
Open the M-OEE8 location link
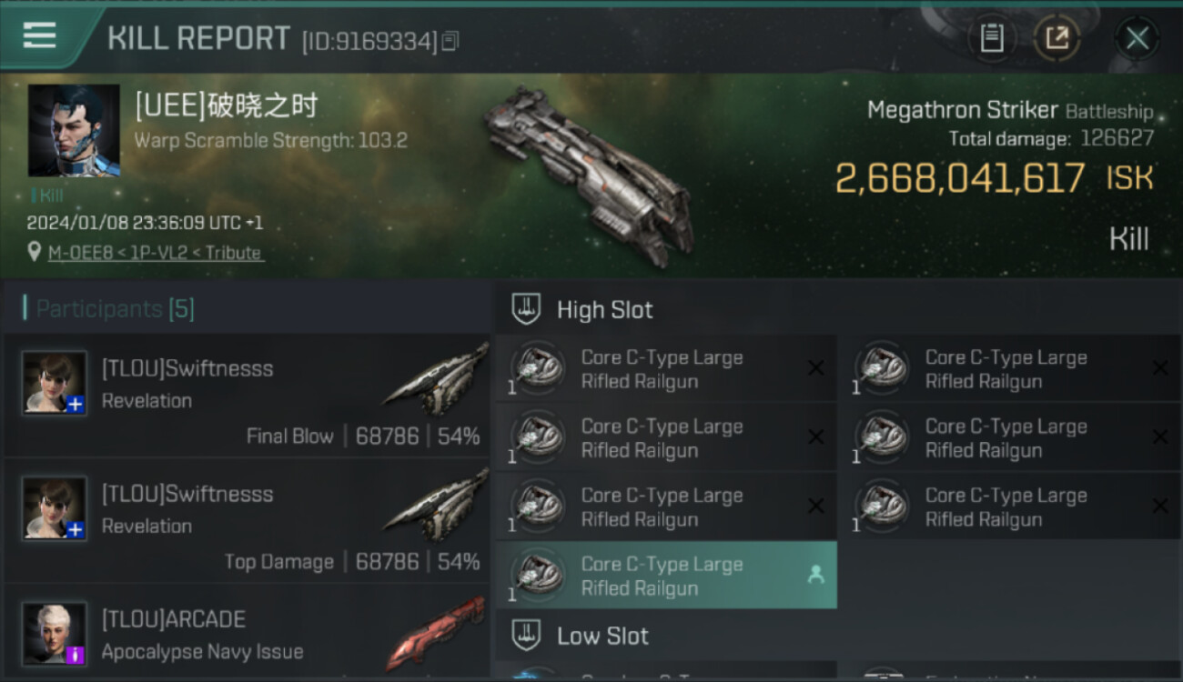pyautogui.click(x=156, y=253)
